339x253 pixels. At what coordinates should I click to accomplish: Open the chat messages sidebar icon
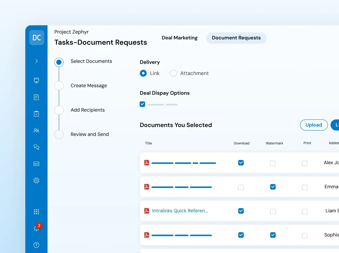(x=36, y=147)
